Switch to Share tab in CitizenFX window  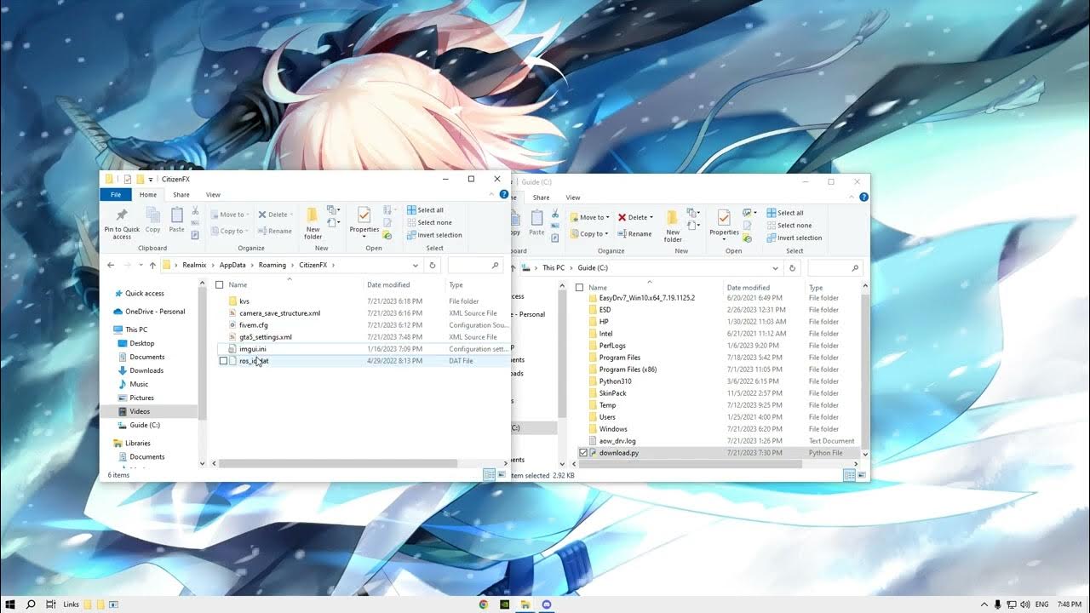click(181, 195)
